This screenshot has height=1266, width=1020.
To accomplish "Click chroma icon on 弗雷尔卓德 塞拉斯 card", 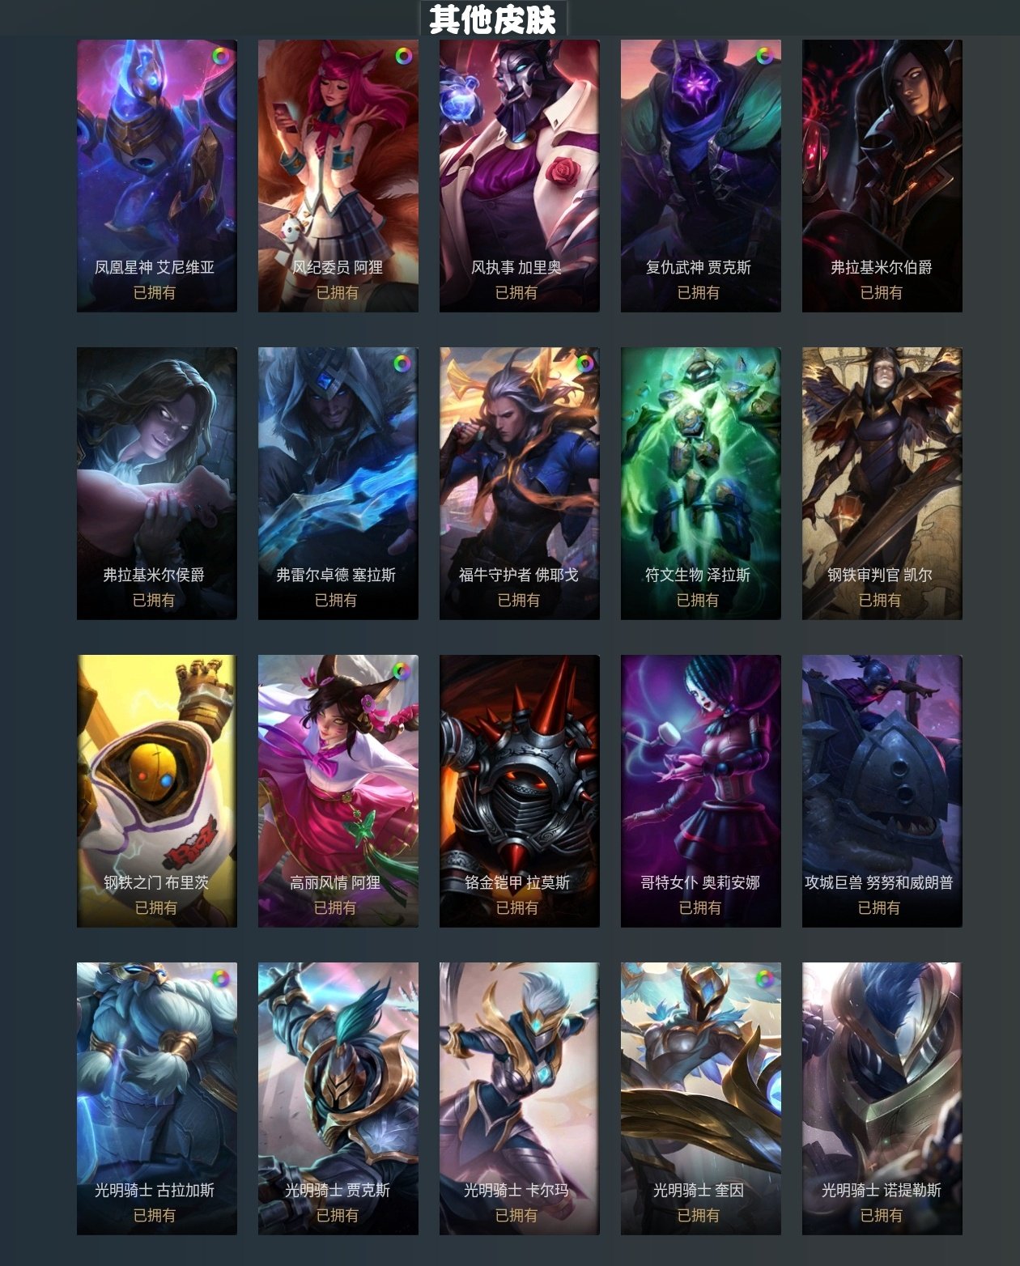I will [x=402, y=363].
